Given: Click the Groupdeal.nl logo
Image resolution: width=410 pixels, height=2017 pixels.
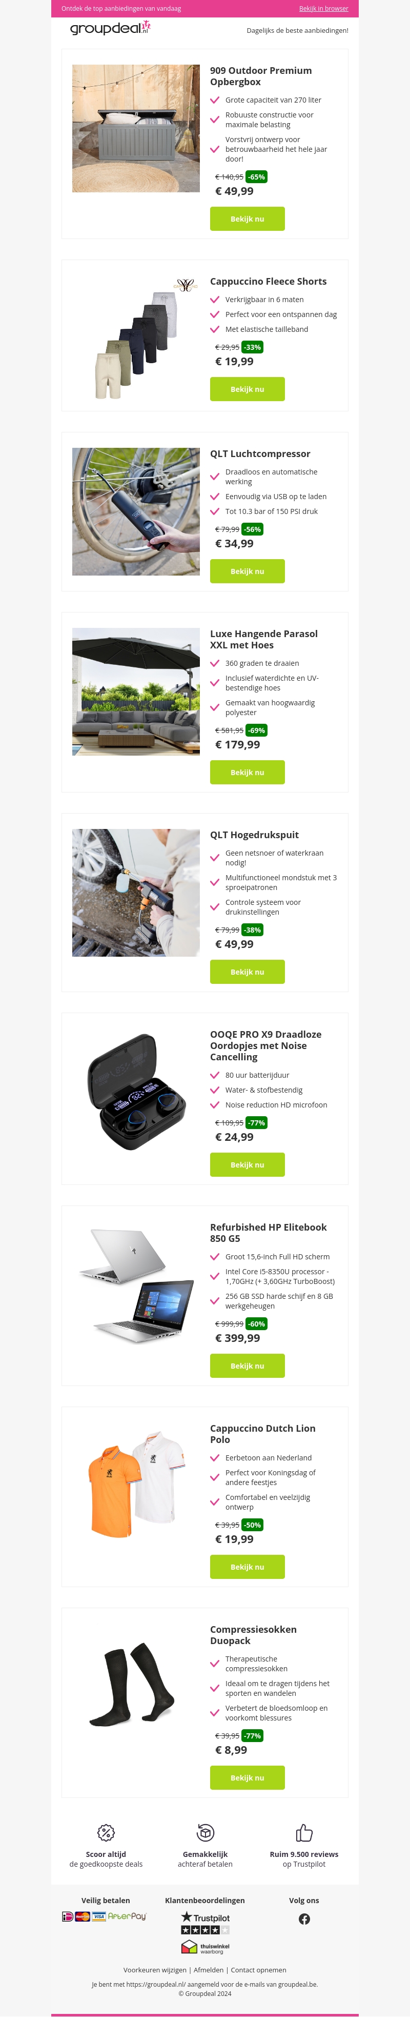Looking at the screenshot, I should click(110, 28).
